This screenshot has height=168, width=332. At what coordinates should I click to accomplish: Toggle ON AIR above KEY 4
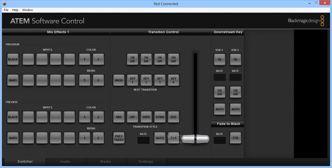(174, 59)
